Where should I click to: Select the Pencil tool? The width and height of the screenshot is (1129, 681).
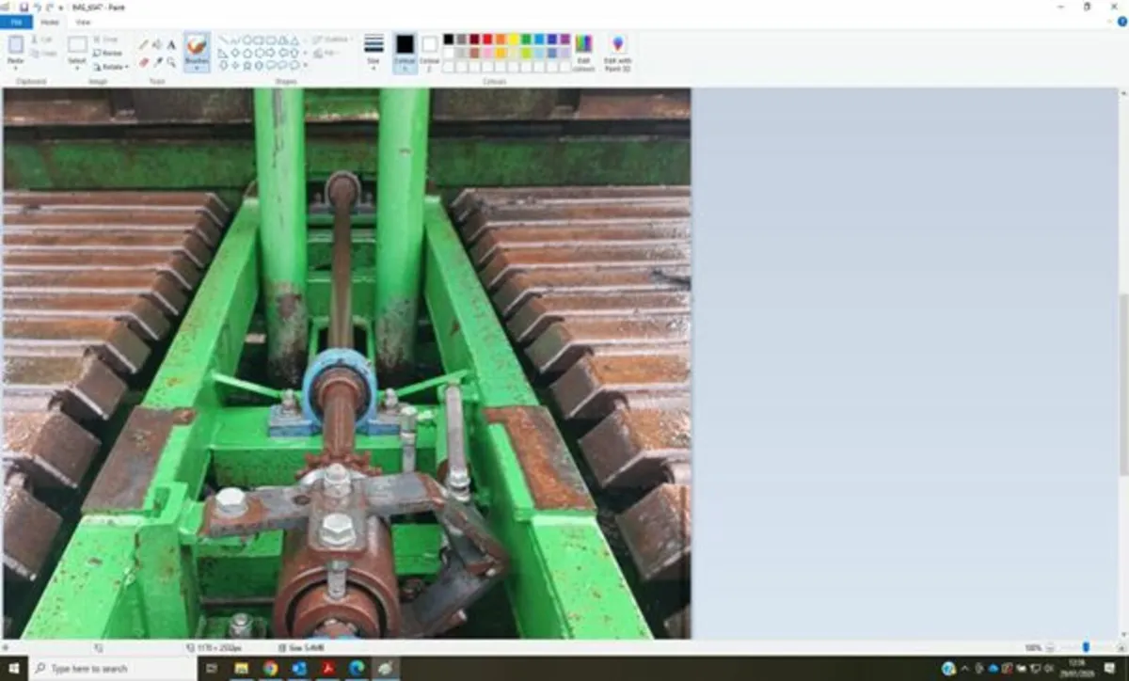141,45
